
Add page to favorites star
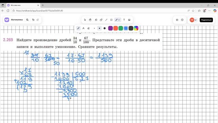point(193,11)
